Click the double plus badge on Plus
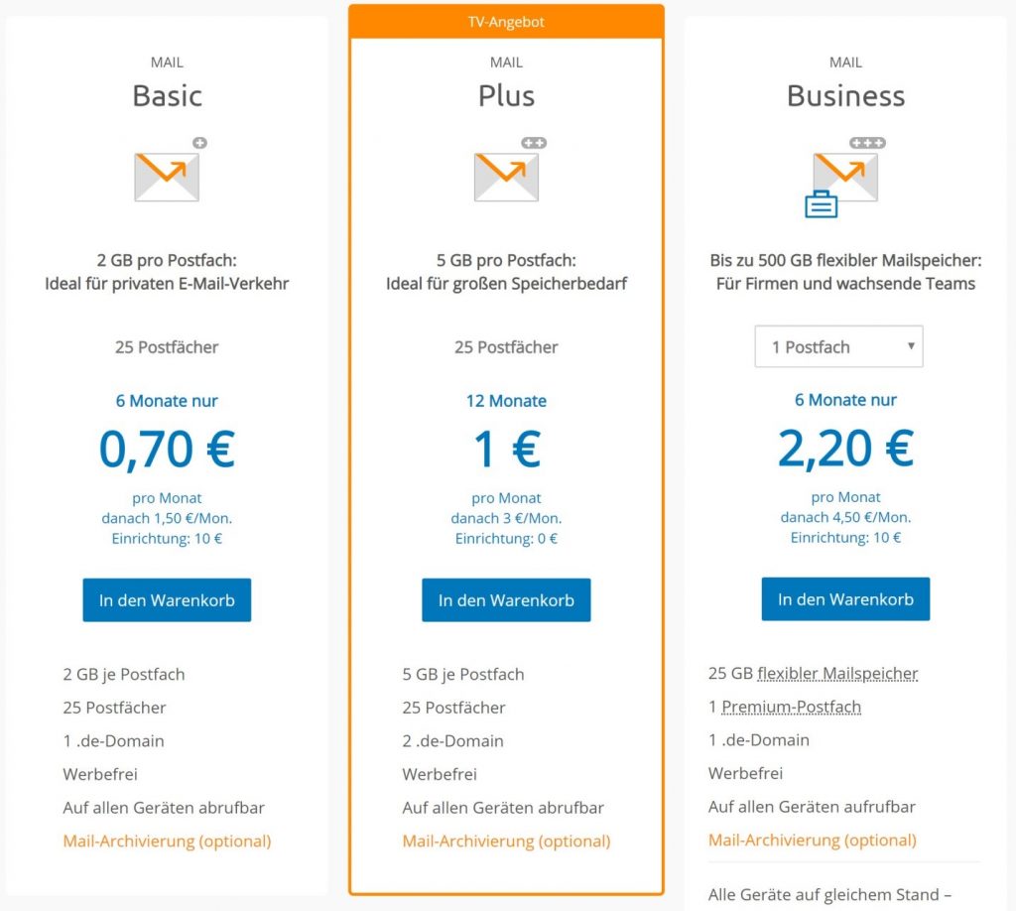 (x=534, y=143)
